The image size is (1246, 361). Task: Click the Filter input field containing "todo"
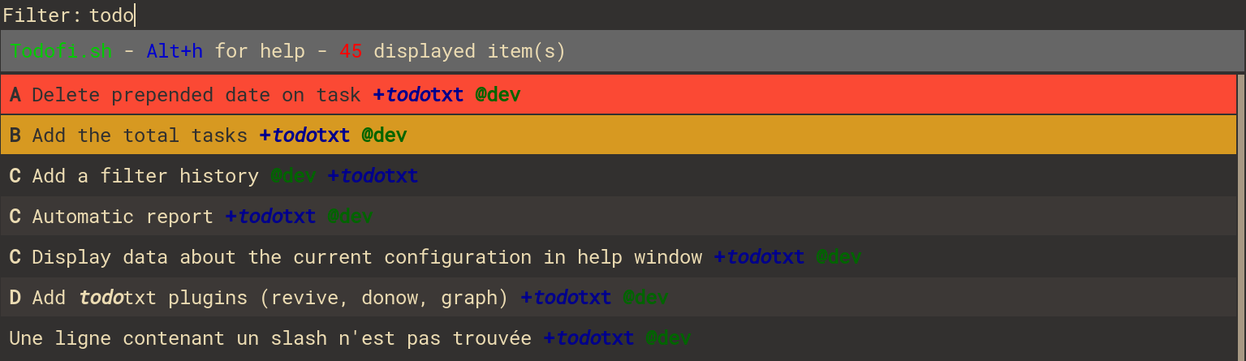tap(666, 15)
